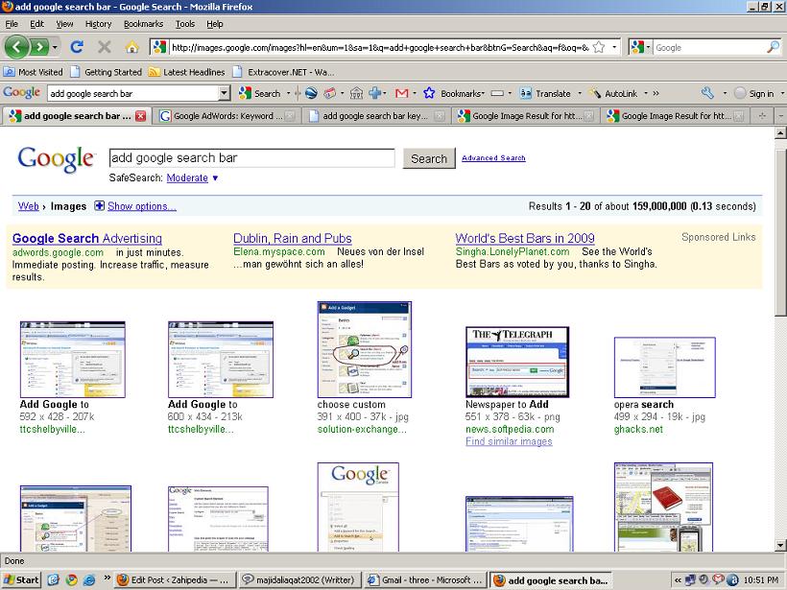Click the Gmail icon in Google Toolbar
Image resolution: width=787 pixels, height=590 pixels.
tap(401, 93)
